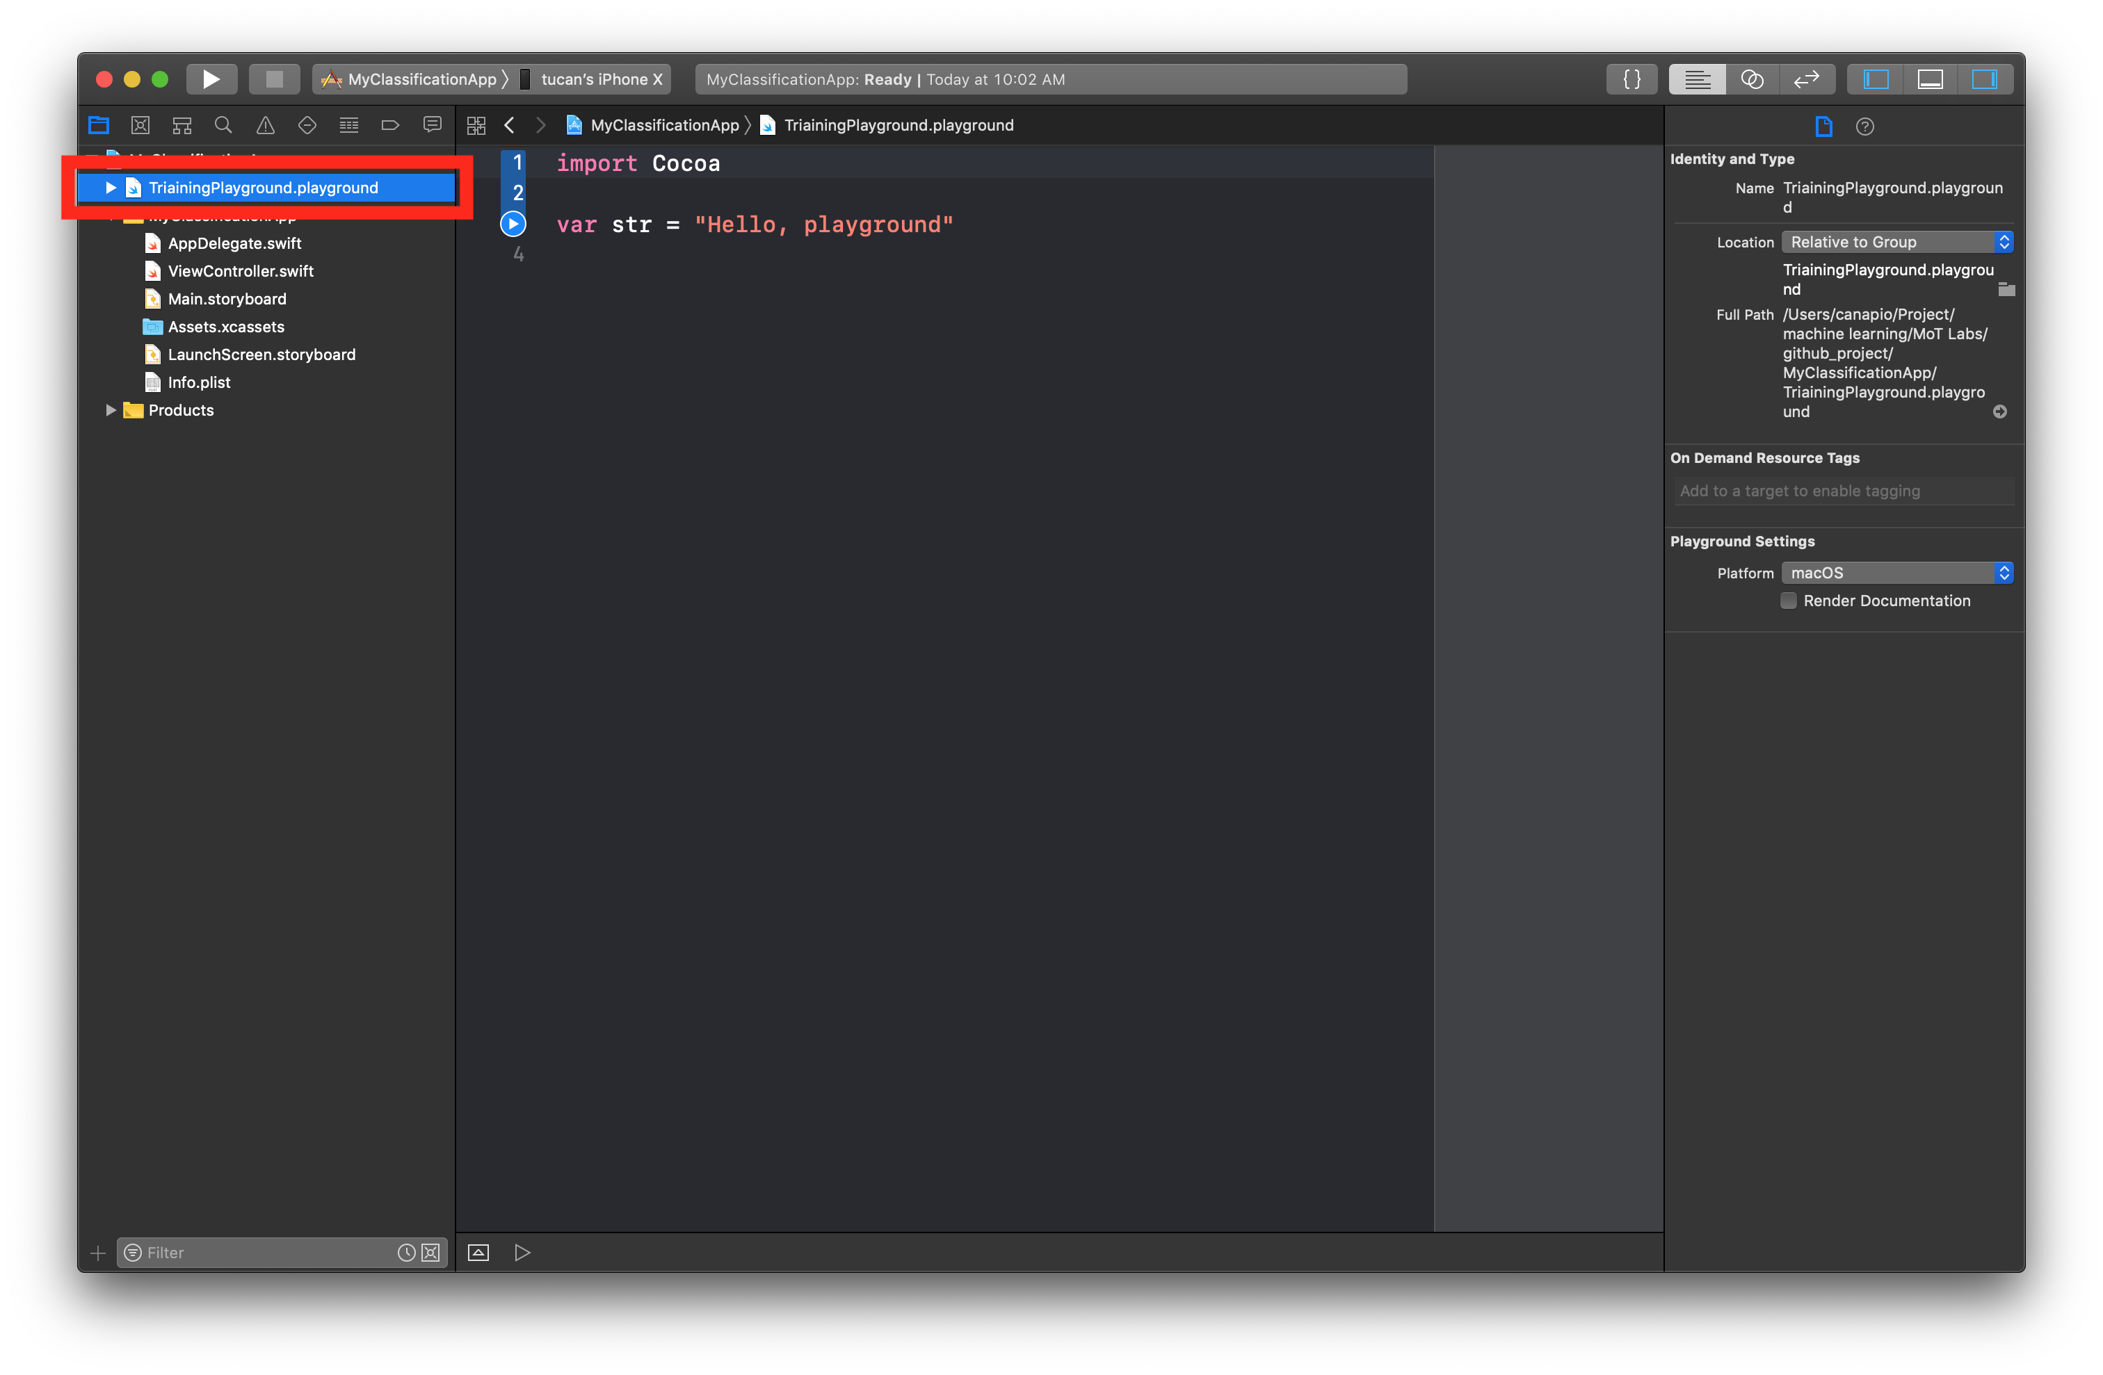Screen dimensions: 2103x1375
Task: Show the Assistant editor
Action: click(1751, 79)
